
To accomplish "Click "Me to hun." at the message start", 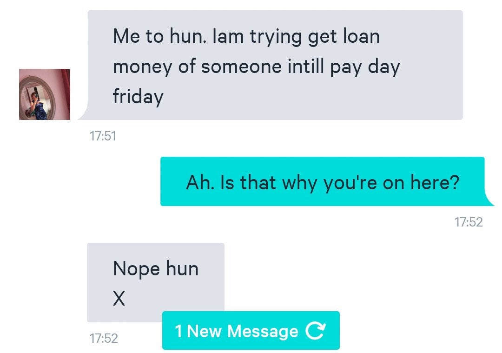I will (159, 36).
